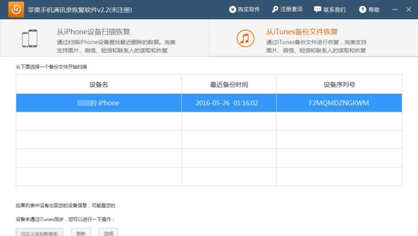Click the 设备未通过iTunes同步 hint line
This screenshot has height=236, width=418.
[65, 219]
